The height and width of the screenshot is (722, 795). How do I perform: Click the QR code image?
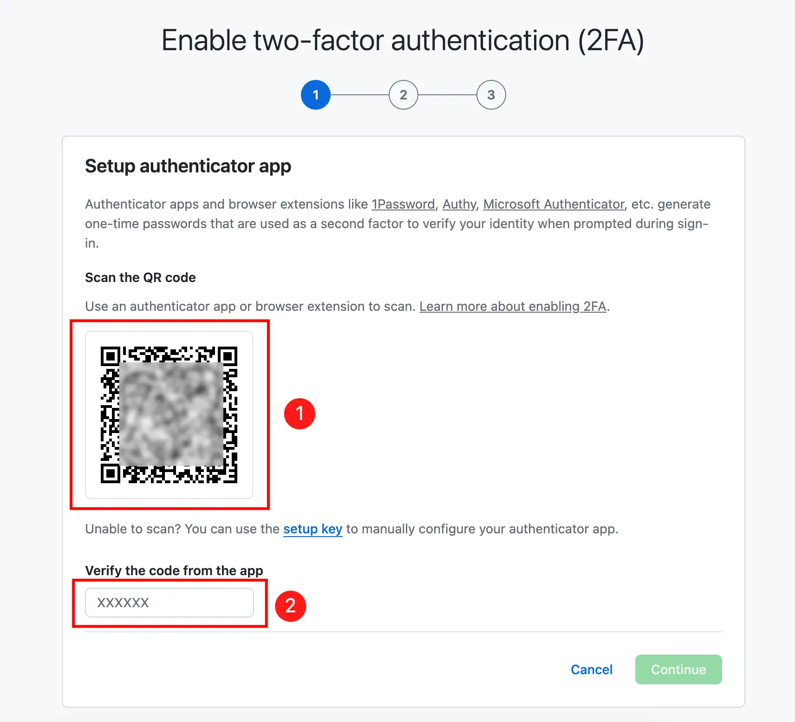click(x=169, y=415)
